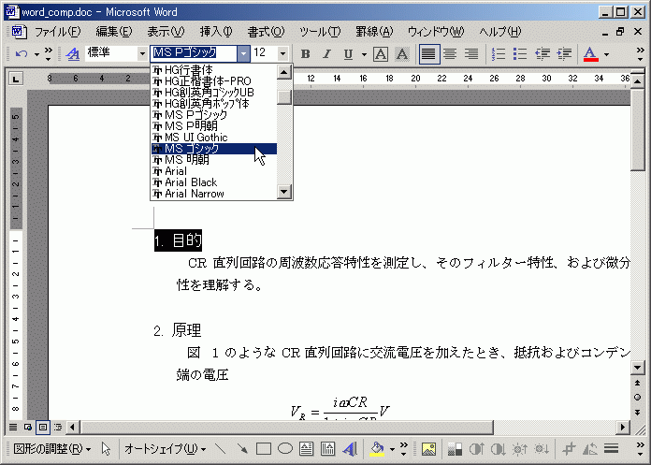This screenshot has height=465, width=651.
Task: Open the 罫線 menu
Action: [373, 32]
